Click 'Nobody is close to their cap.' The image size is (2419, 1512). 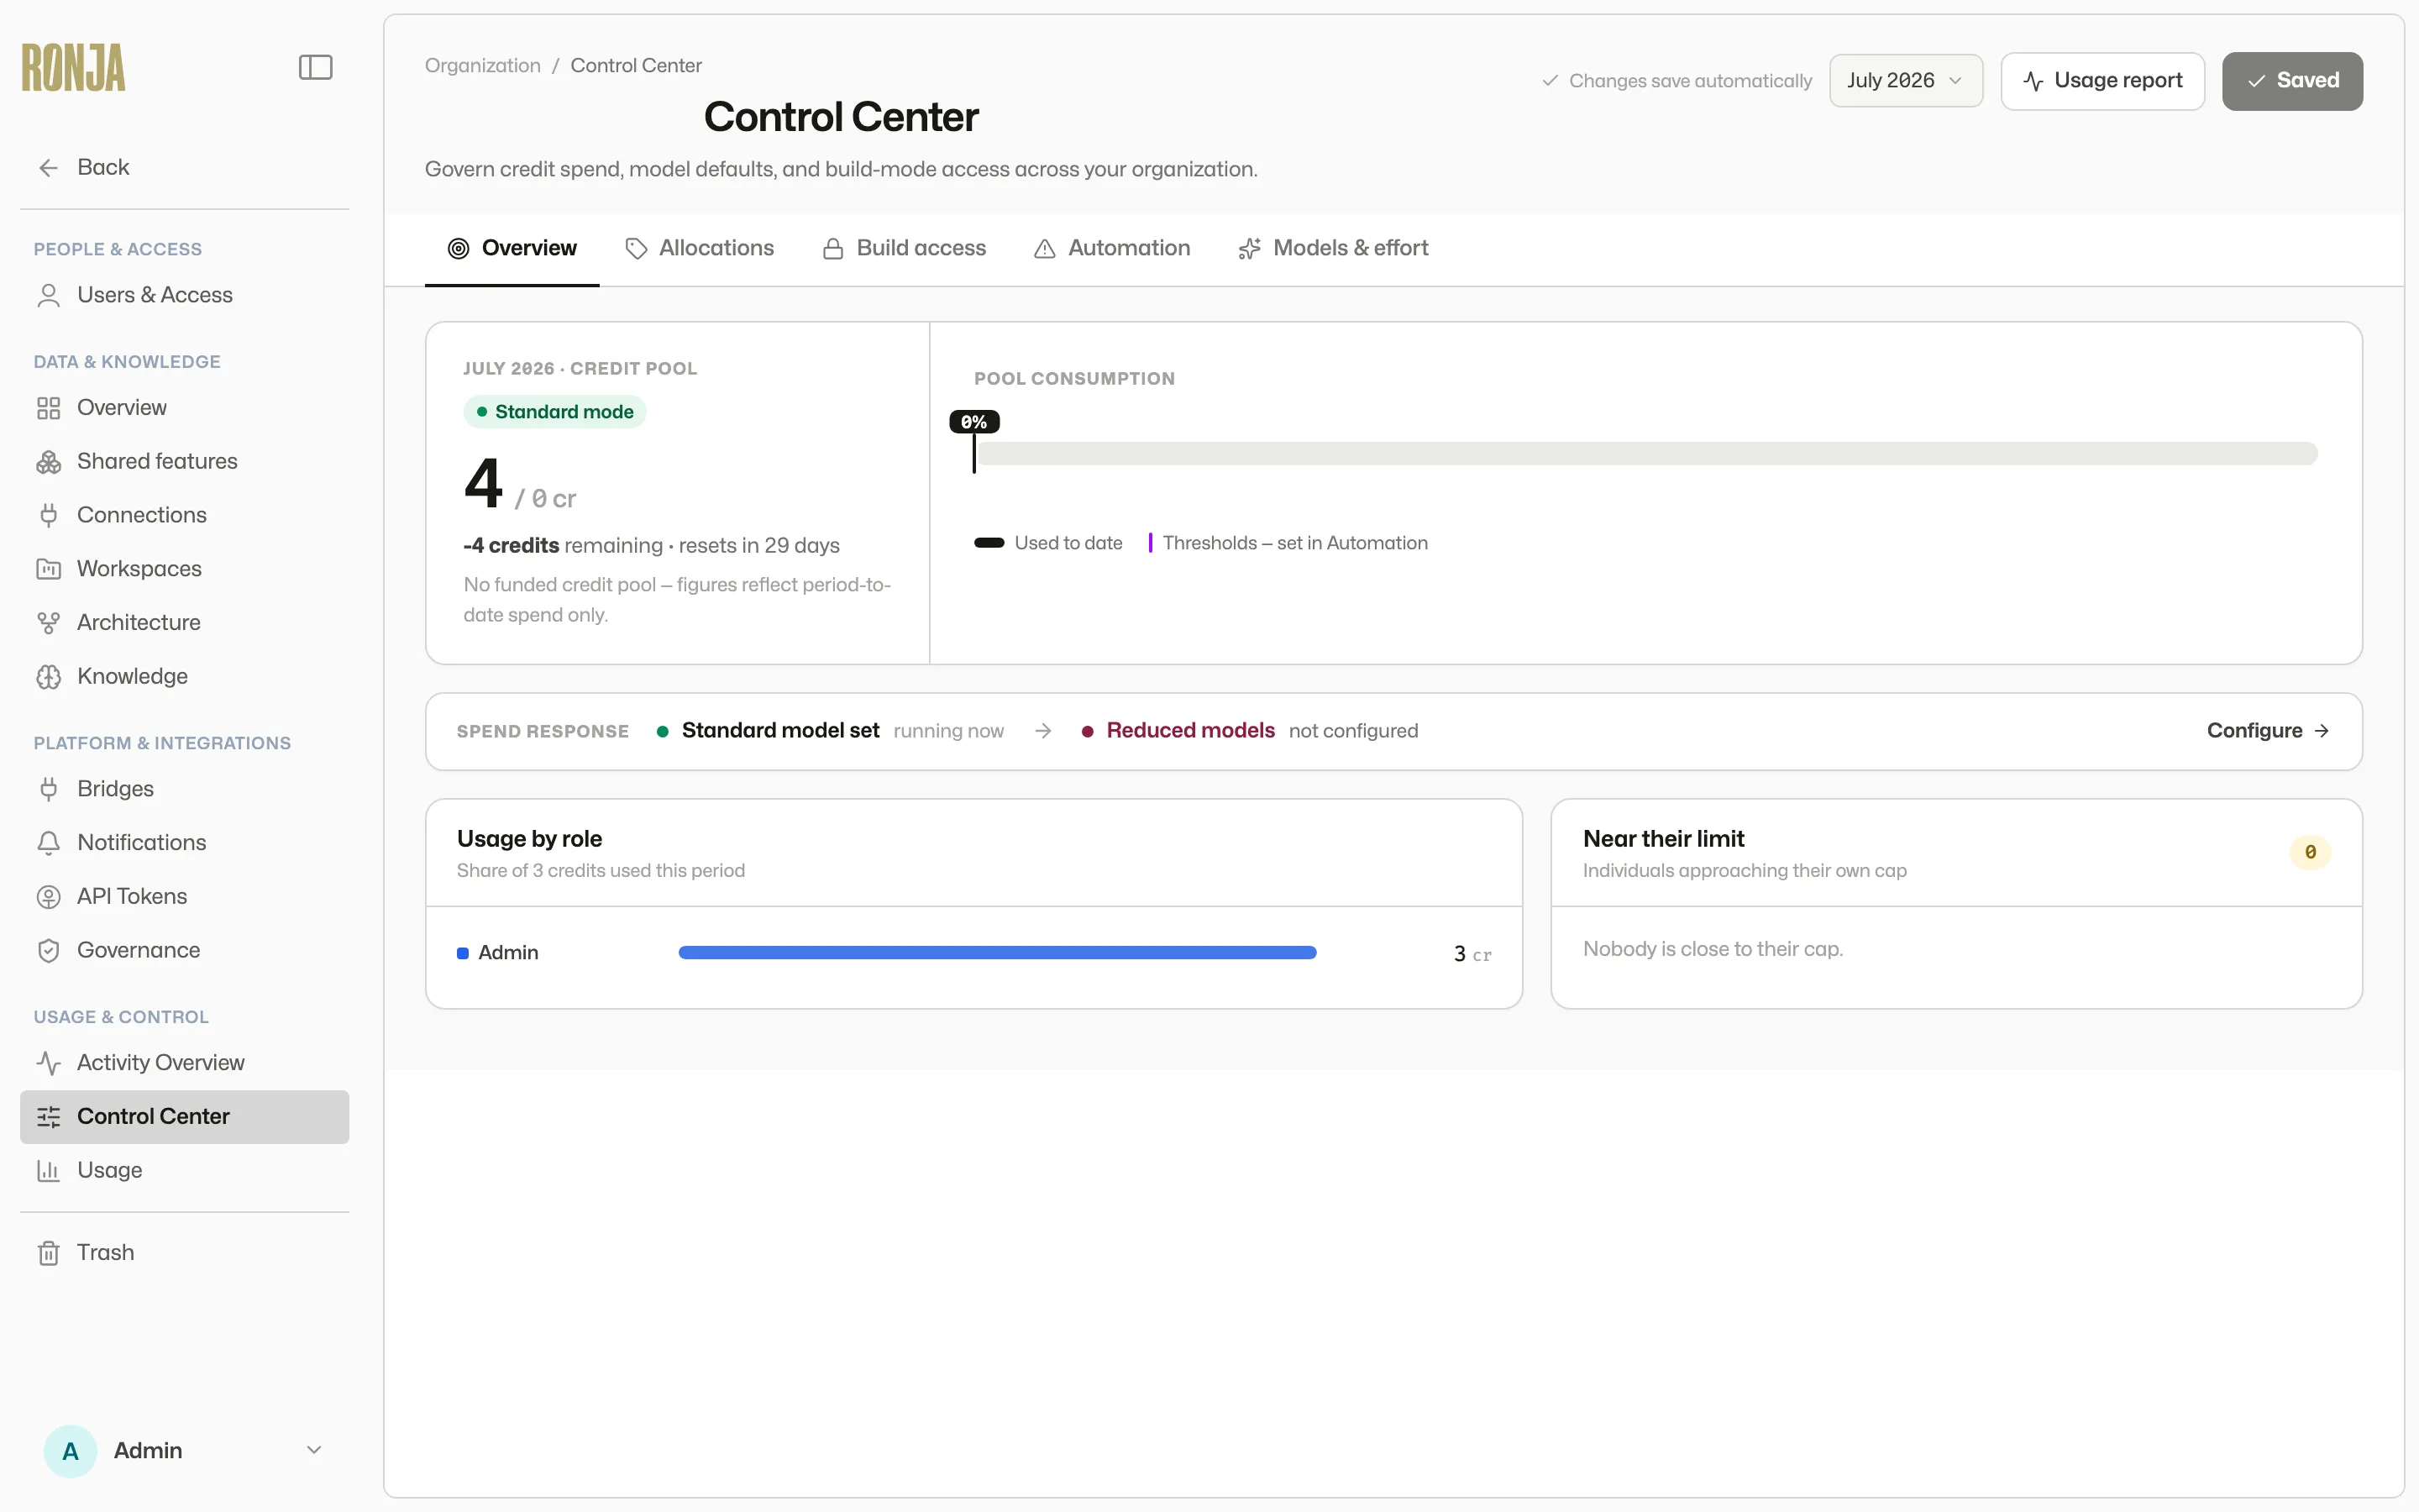(1713, 949)
